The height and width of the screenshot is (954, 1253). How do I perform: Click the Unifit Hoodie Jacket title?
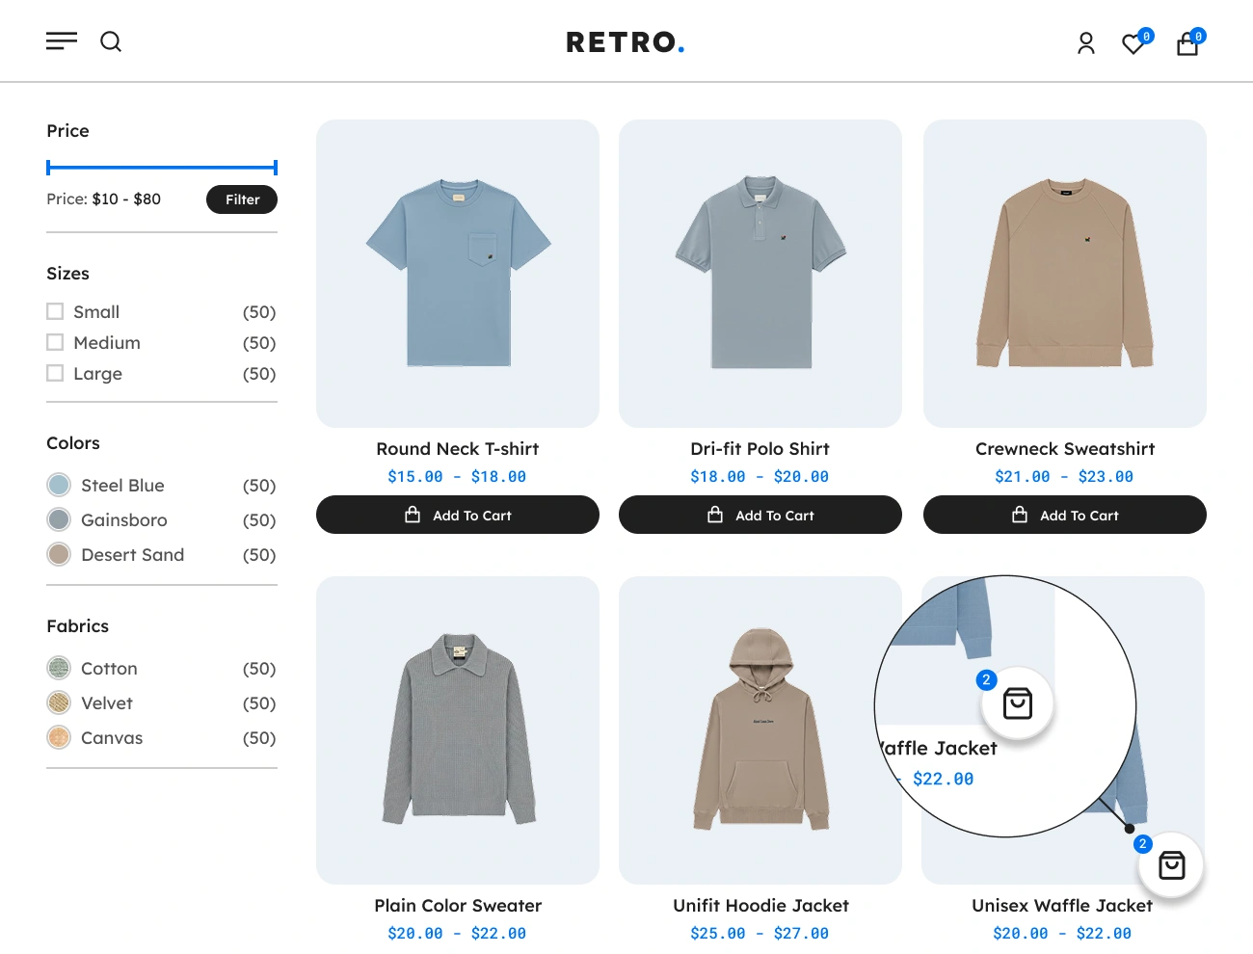coord(760,906)
